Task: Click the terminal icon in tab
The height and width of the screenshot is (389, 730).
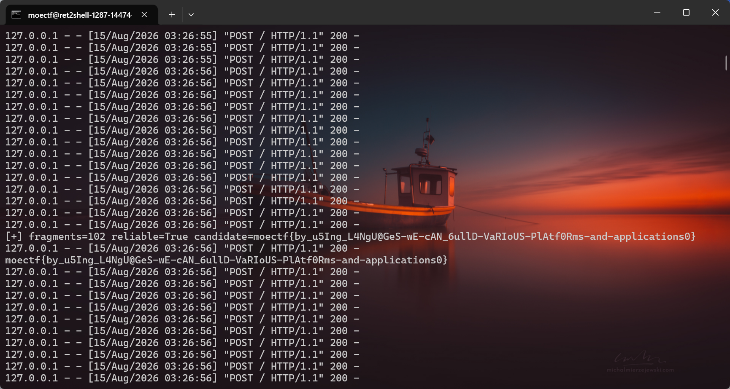Action: pyautogui.click(x=16, y=15)
